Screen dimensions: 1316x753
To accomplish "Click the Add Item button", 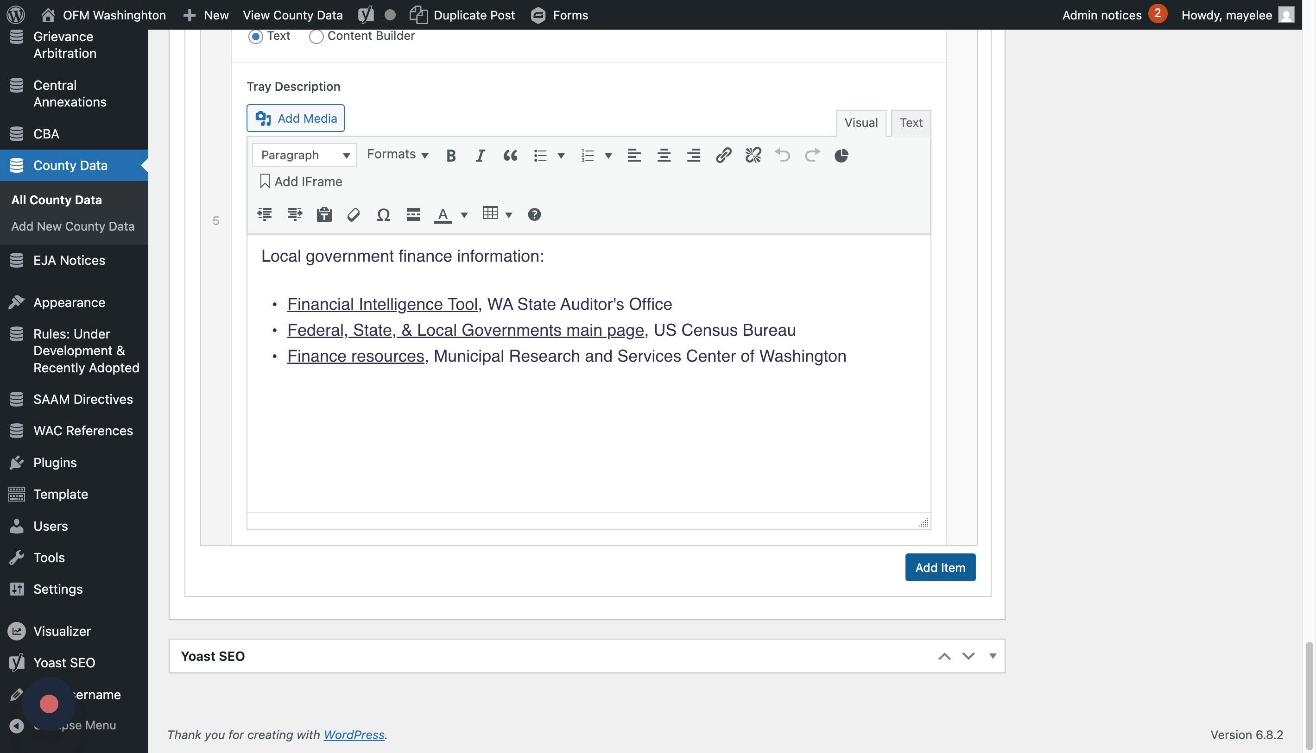I will point(940,567).
